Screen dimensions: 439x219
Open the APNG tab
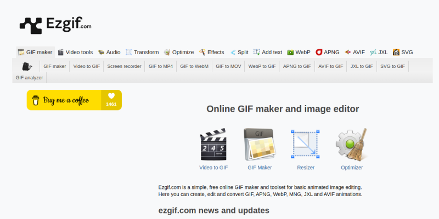(x=328, y=52)
